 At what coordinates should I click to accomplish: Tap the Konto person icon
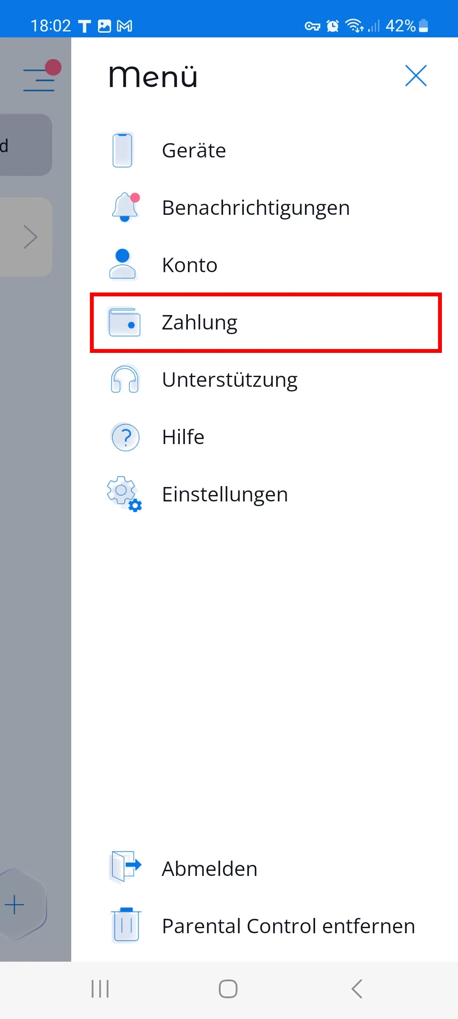123,264
